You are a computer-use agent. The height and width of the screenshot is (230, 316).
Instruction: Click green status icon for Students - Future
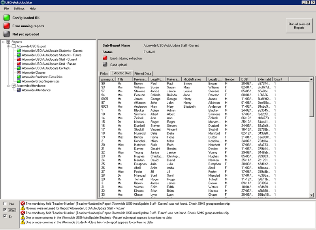(x=19, y=55)
